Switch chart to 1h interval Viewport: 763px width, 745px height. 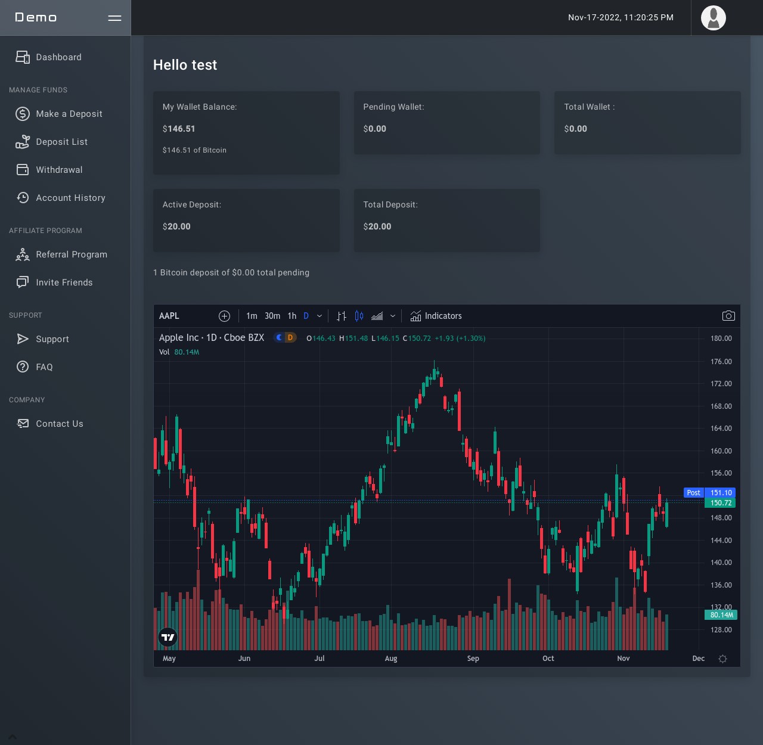pos(292,316)
